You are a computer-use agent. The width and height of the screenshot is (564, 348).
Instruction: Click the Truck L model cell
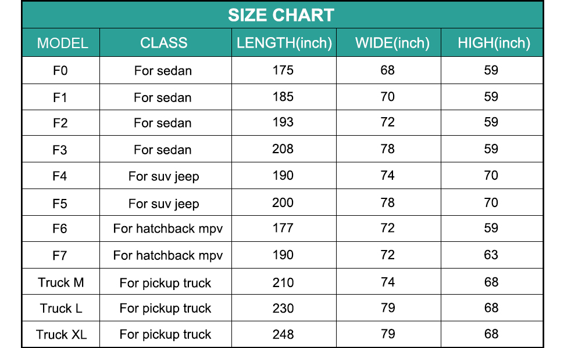[x=61, y=308]
